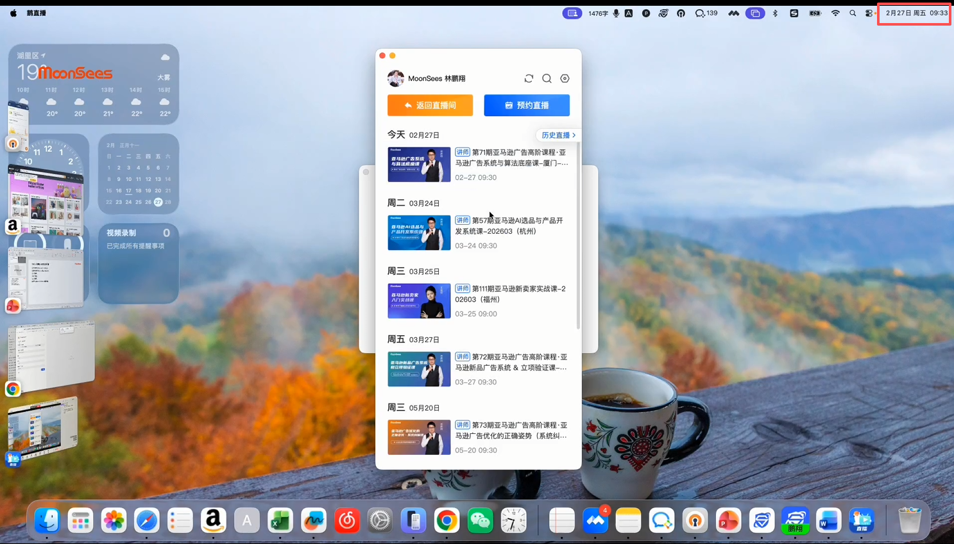The height and width of the screenshot is (544, 954).
Task: Select the 第57期亚马逊AI选品 course entry
Action: click(x=509, y=226)
